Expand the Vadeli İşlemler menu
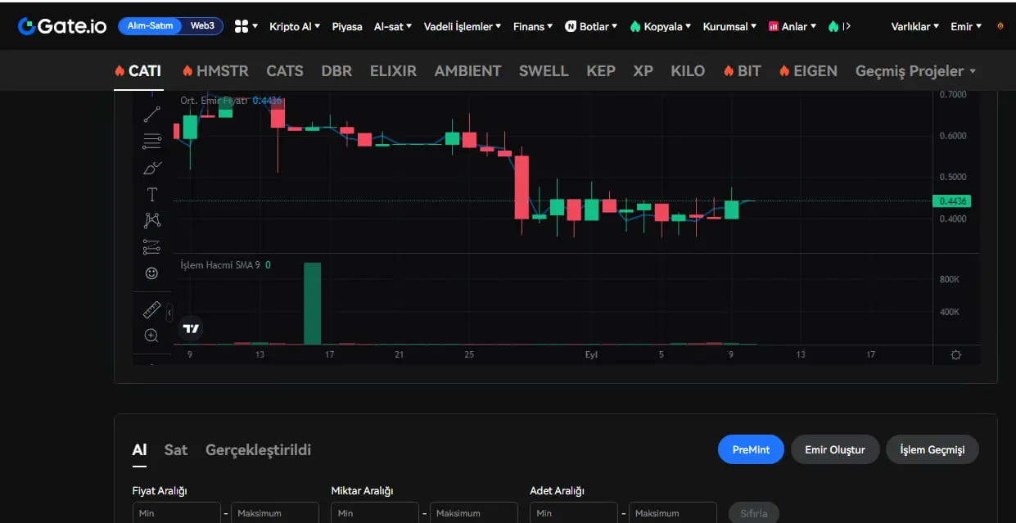The height and width of the screenshot is (523, 1016). pyautogui.click(x=463, y=26)
